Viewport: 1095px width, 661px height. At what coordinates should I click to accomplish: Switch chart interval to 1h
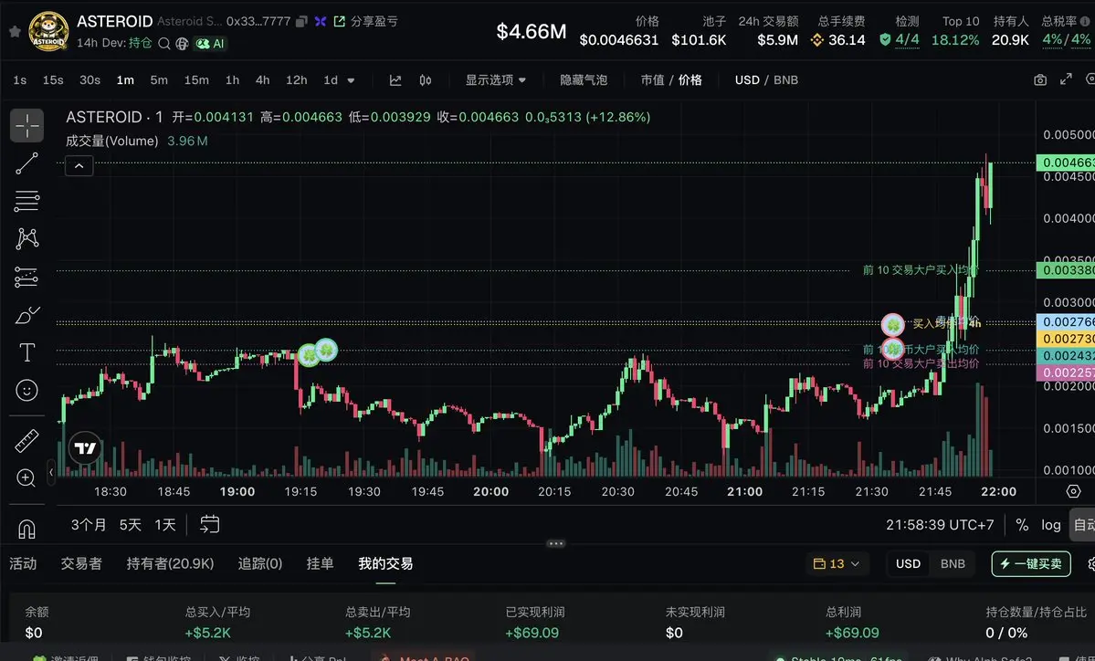point(233,80)
